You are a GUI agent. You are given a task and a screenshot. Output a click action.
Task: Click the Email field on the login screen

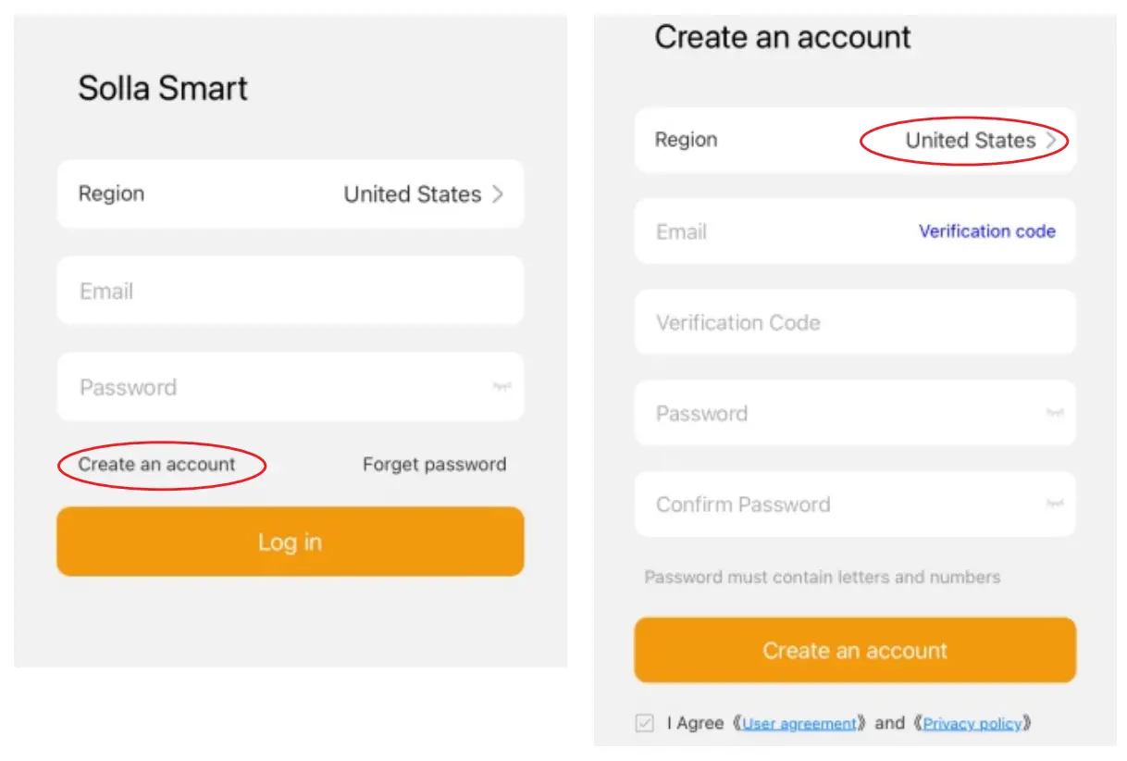point(290,291)
